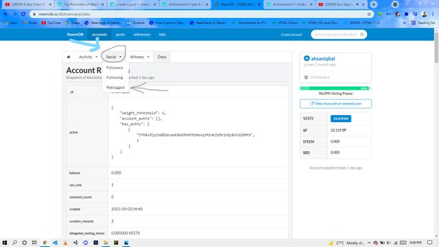439x247 pixels.
Task: Open the HTML Colors bookmark
Action: pyautogui.click(x=285, y=23)
